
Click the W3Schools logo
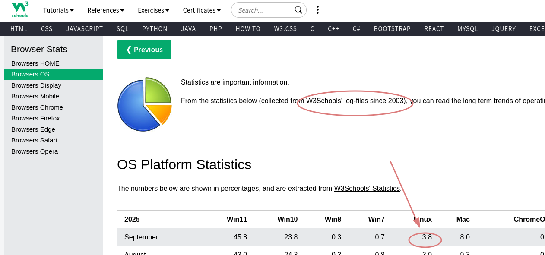[19, 9]
